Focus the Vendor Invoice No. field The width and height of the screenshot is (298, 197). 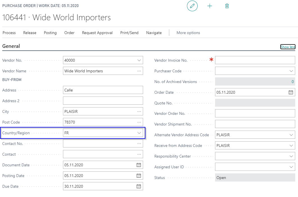(255, 60)
